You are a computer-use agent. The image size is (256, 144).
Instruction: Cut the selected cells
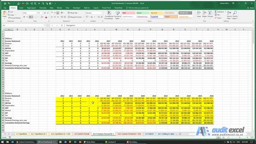click(10, 12)
